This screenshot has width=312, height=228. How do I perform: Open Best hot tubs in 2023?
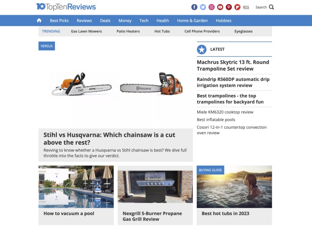(225, 213)
